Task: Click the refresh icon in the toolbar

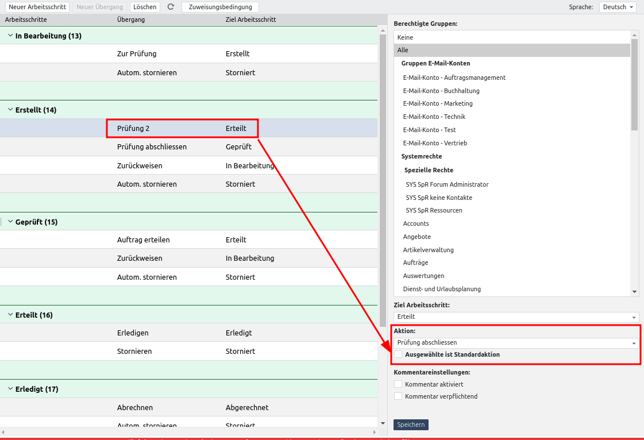Action: 171,7
